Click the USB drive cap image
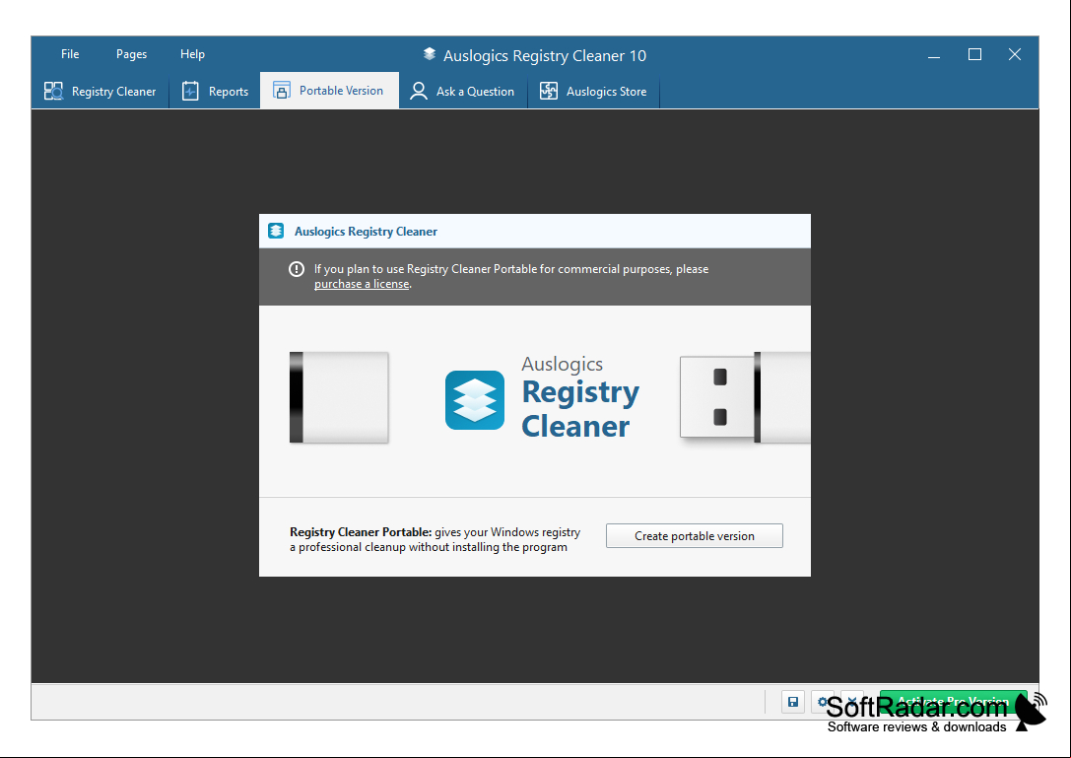Viewport: 1071px width, 758px height. (x=339, y=397)
